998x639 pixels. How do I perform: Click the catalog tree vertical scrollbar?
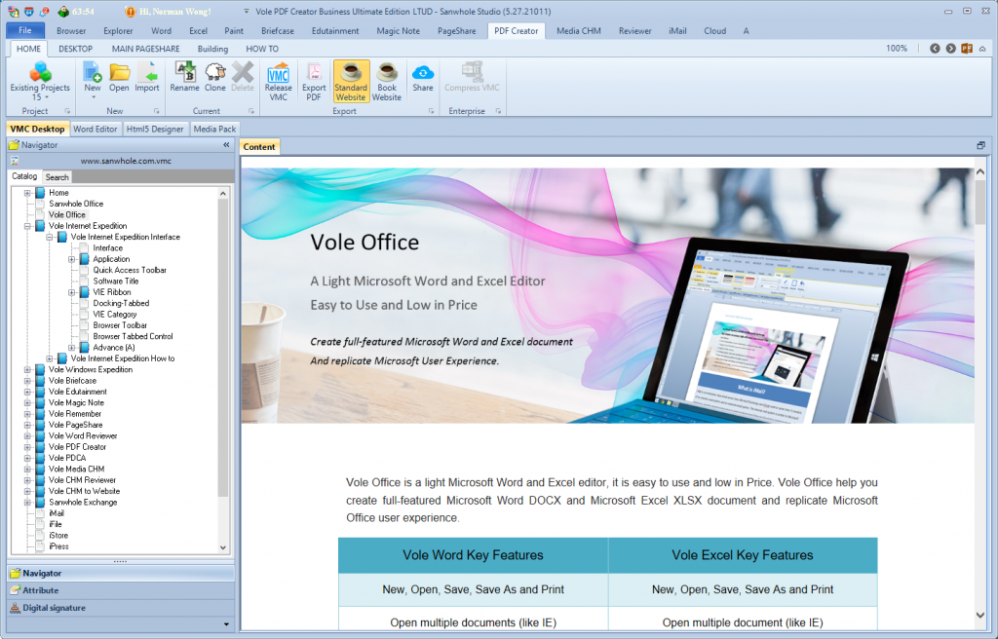(223, 347)
